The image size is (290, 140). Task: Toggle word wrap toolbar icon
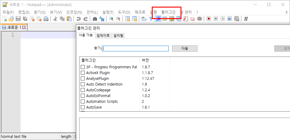click(144, 19)
